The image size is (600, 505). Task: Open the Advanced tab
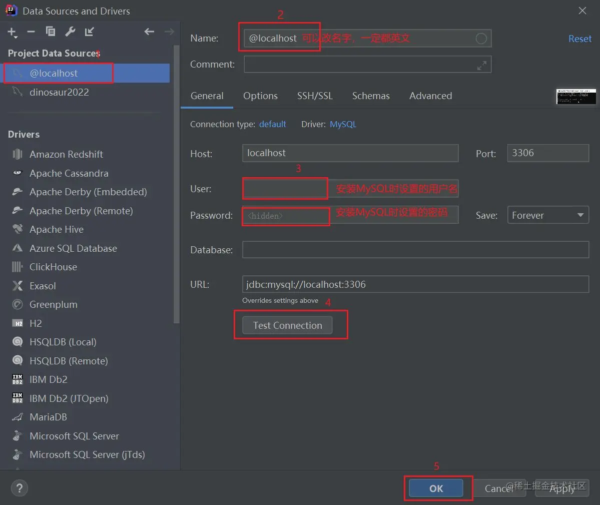(x=430, y=96)
